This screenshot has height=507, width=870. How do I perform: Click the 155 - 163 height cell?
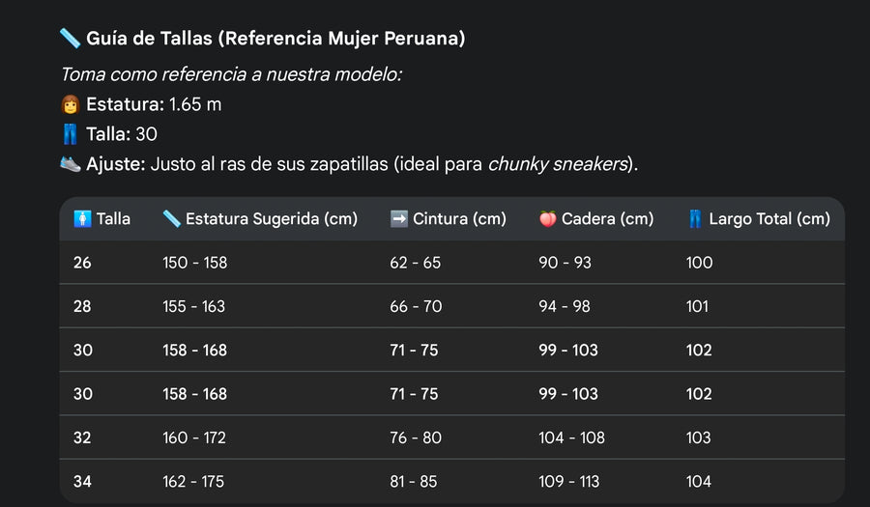(193, 306)
